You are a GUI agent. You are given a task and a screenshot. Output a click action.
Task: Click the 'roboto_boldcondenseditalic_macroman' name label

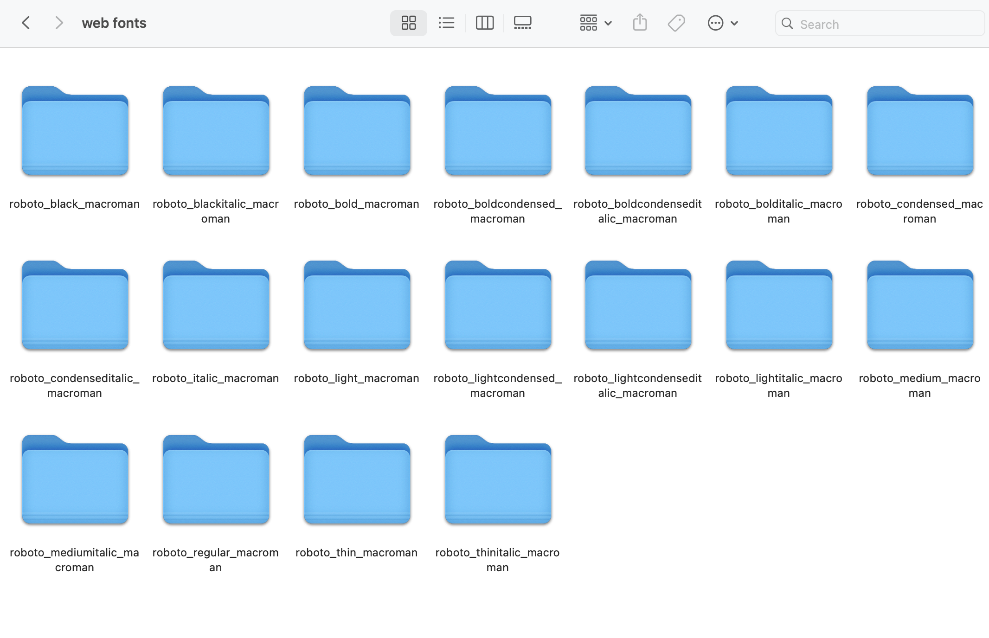pyautogui.click(x=637, y=211)
